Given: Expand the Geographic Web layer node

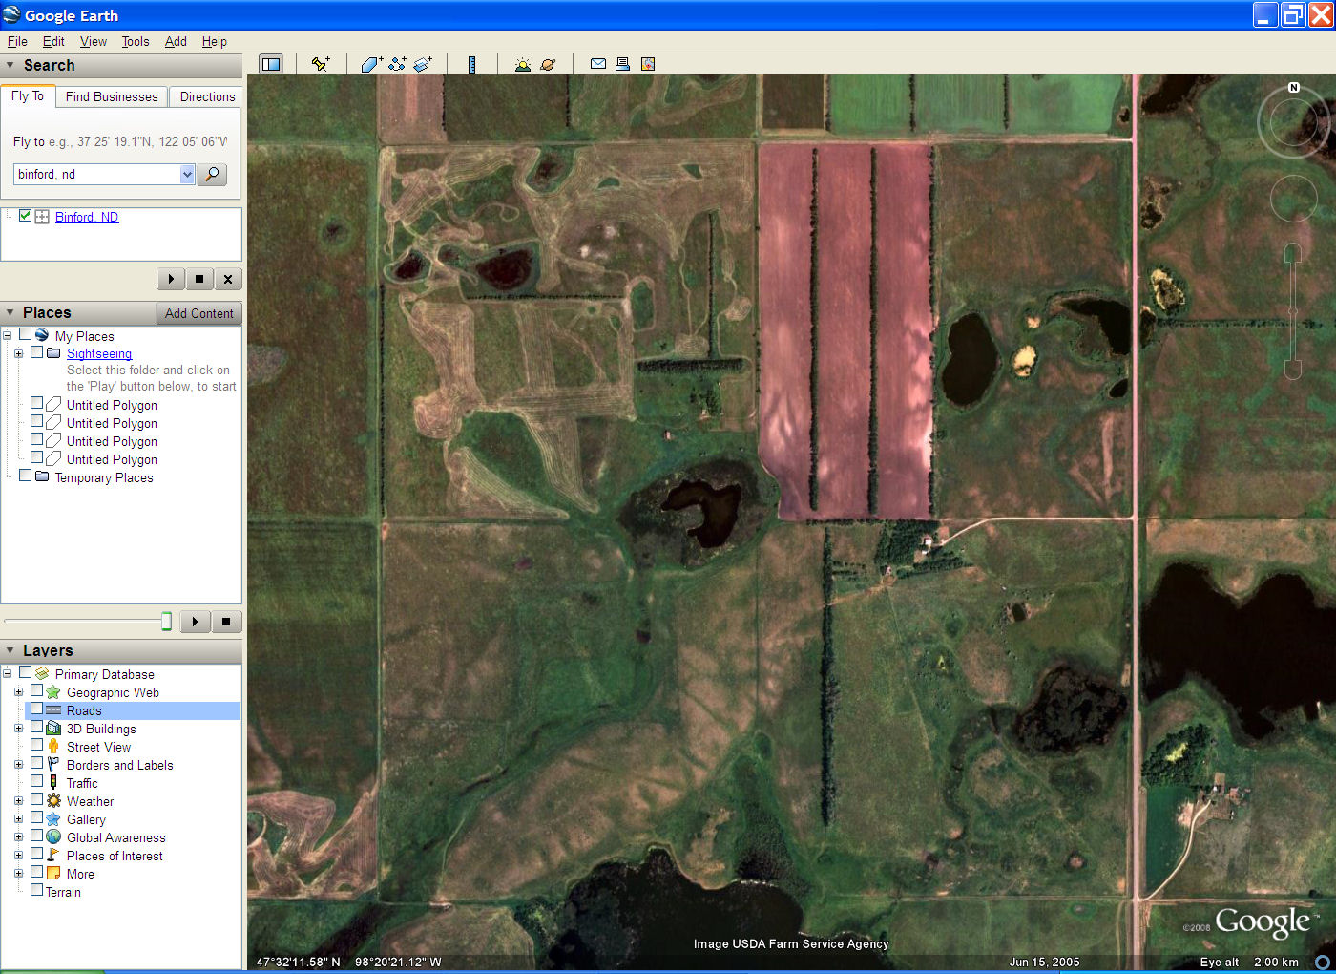Looking at the screenshot, I should [x=18, y=692].
